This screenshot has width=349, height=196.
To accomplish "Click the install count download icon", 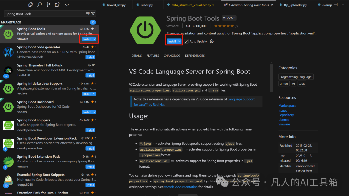I will click(188, 26).
